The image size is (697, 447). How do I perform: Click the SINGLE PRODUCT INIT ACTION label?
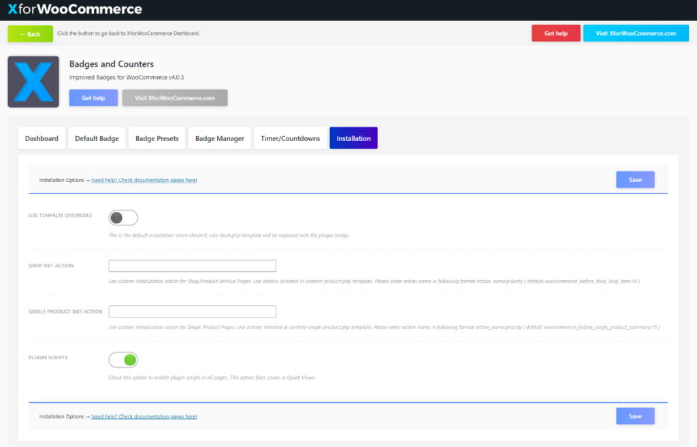point(65,311)
